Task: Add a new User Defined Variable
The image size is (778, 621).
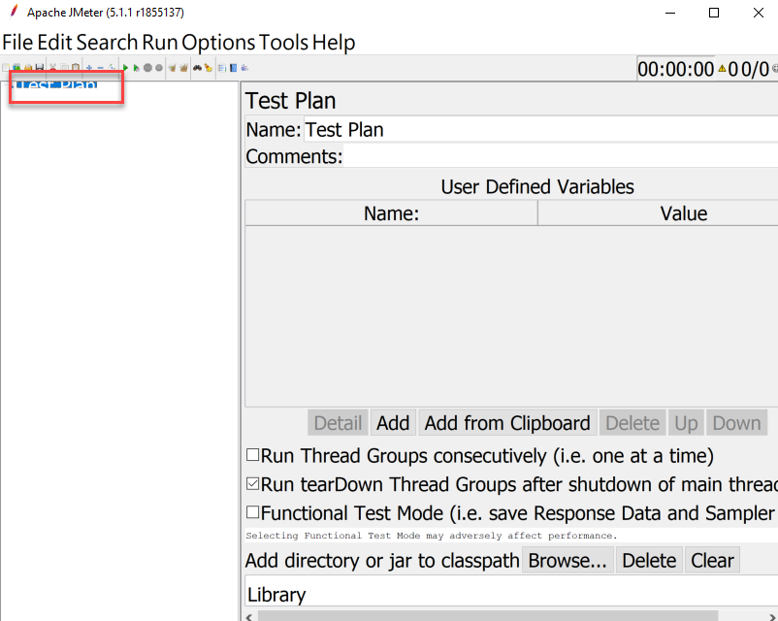Action: pos(392,422)
